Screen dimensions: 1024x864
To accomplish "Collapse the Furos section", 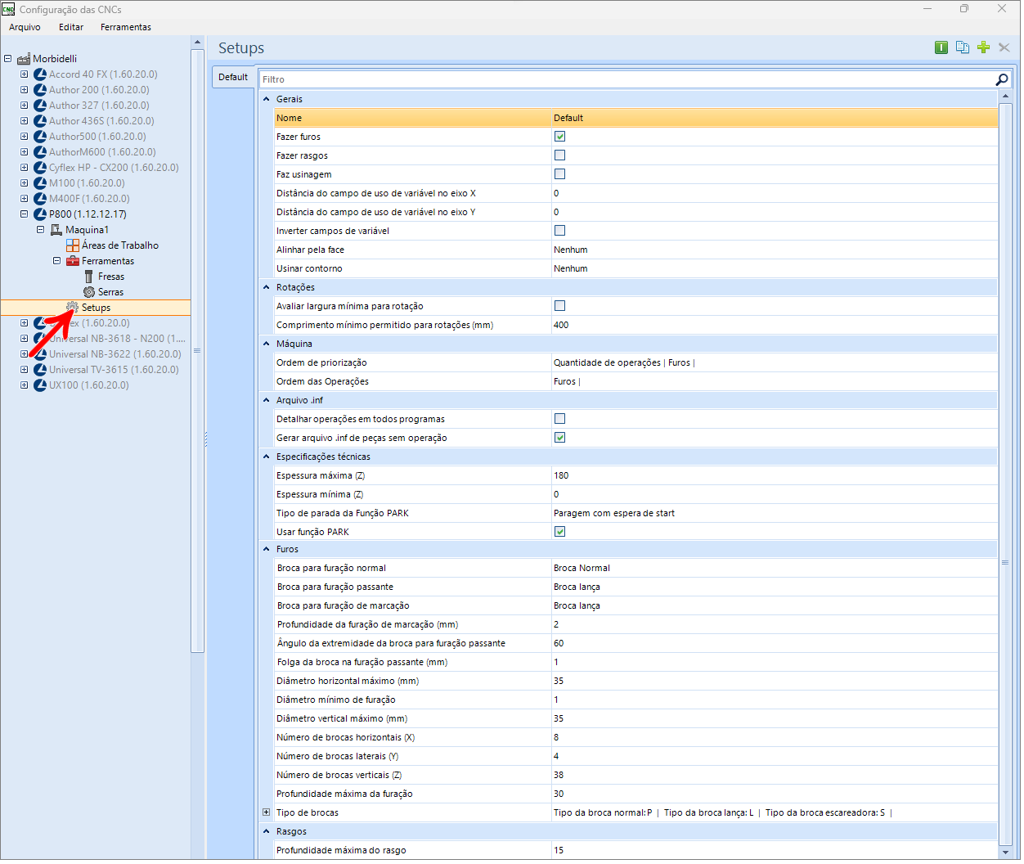I will tap(266, 549).
